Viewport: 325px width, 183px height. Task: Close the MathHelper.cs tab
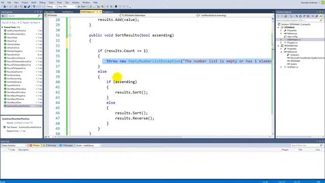(101, 12)
